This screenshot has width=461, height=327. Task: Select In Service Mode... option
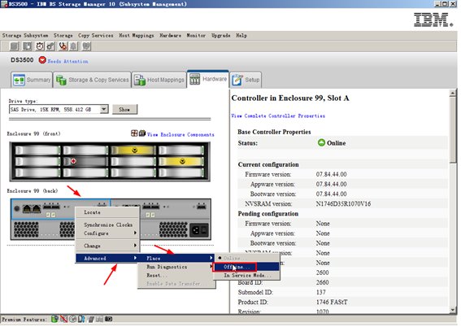(x=246, y=275)
